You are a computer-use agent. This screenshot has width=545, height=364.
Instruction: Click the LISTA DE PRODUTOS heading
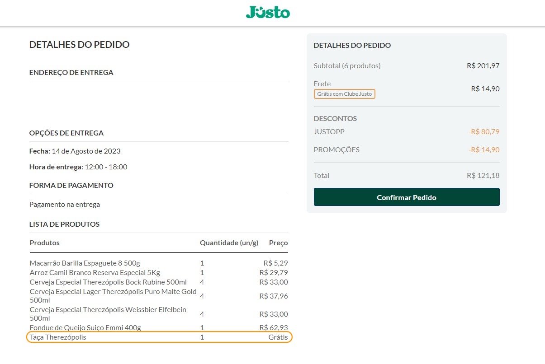point(65,224)
